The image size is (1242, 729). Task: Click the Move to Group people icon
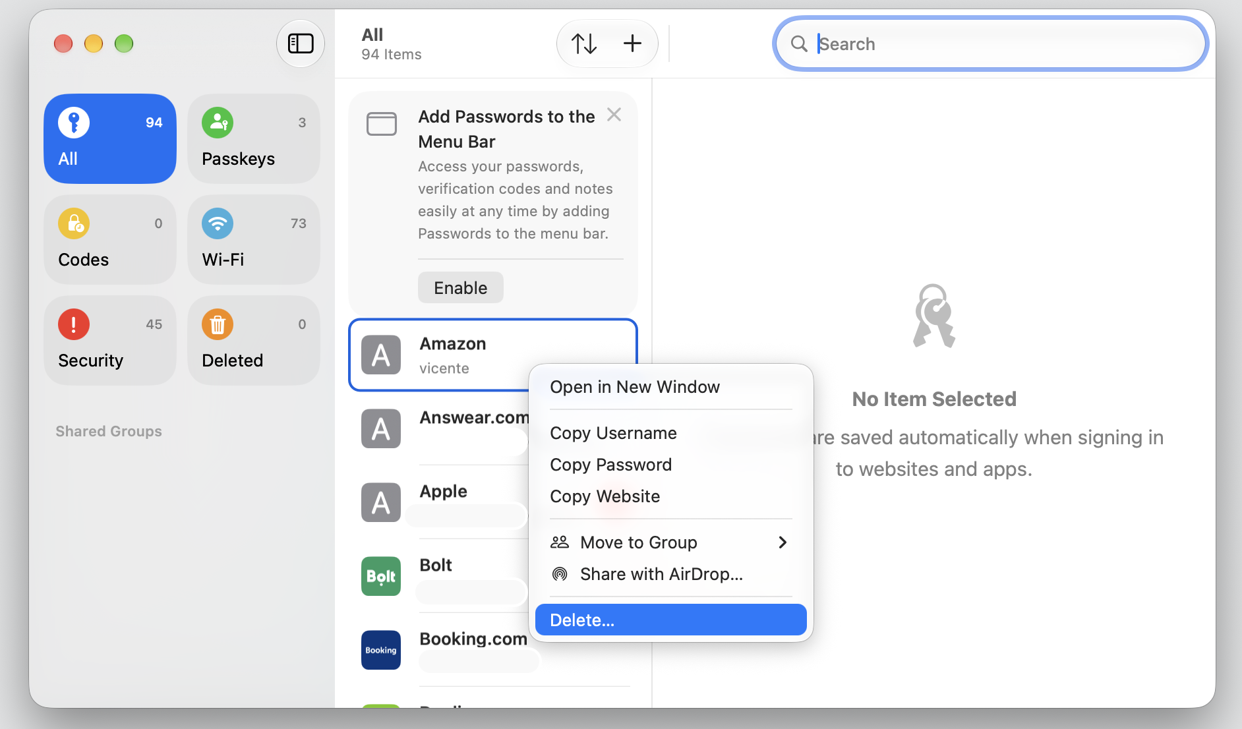[560, 542]
